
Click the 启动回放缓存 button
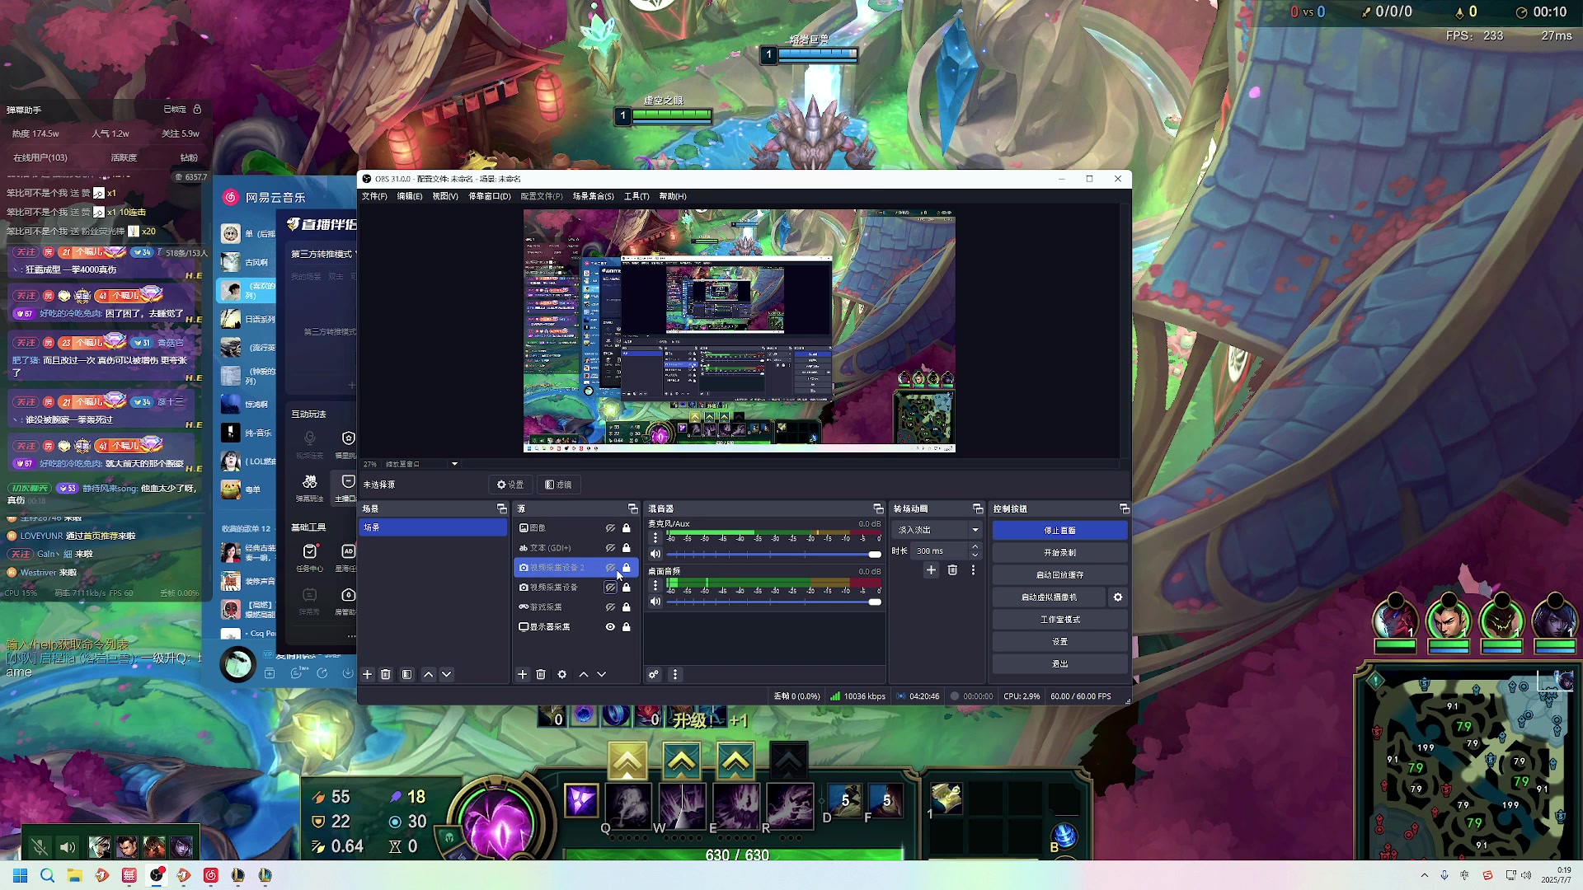[x=1059, y=575]
